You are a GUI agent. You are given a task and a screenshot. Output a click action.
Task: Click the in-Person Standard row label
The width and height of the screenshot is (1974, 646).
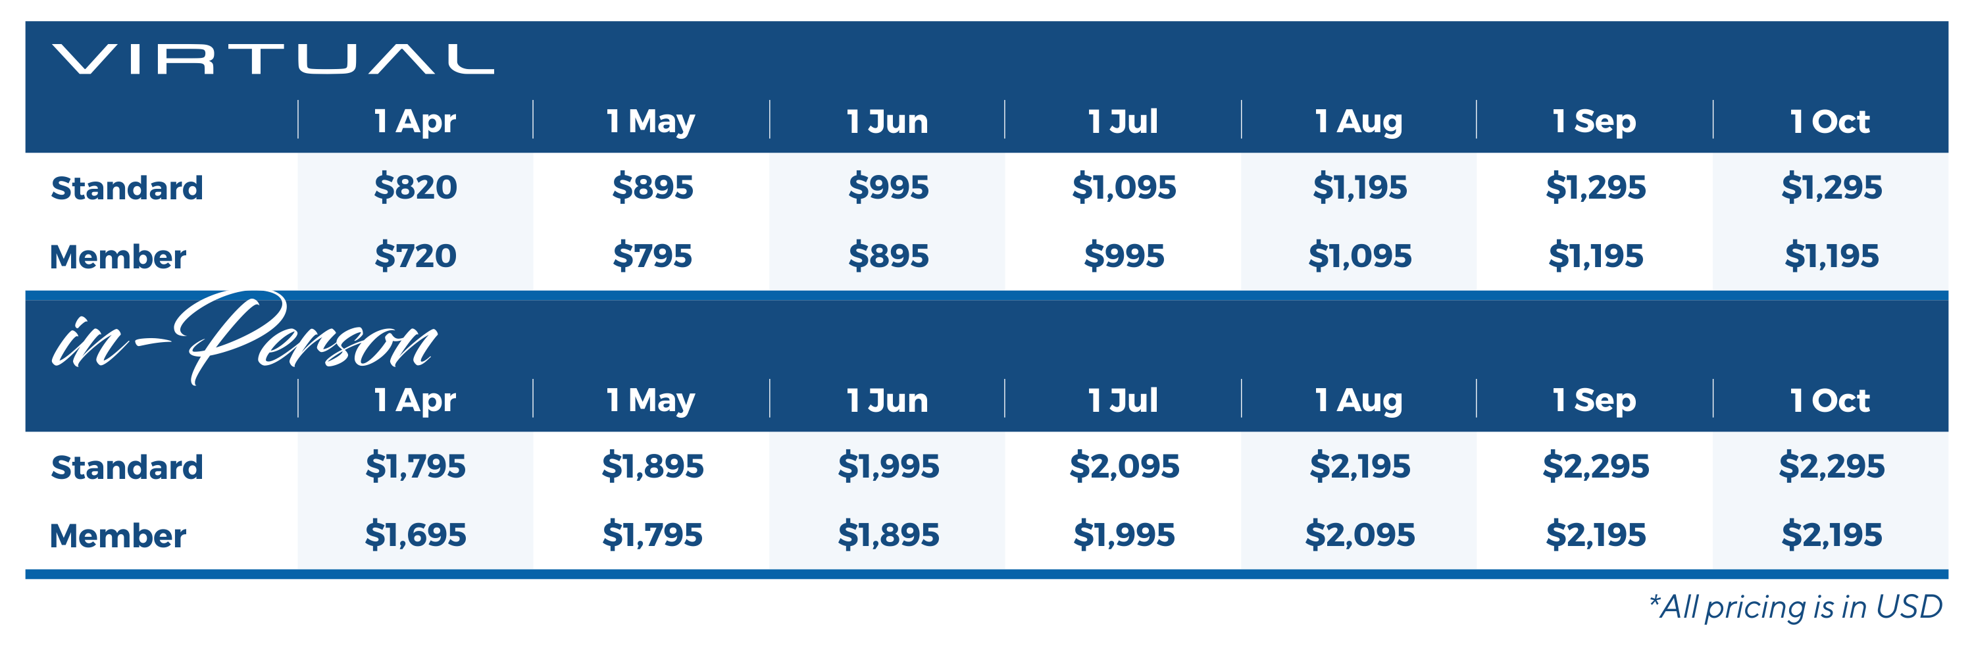pos(127,466)
